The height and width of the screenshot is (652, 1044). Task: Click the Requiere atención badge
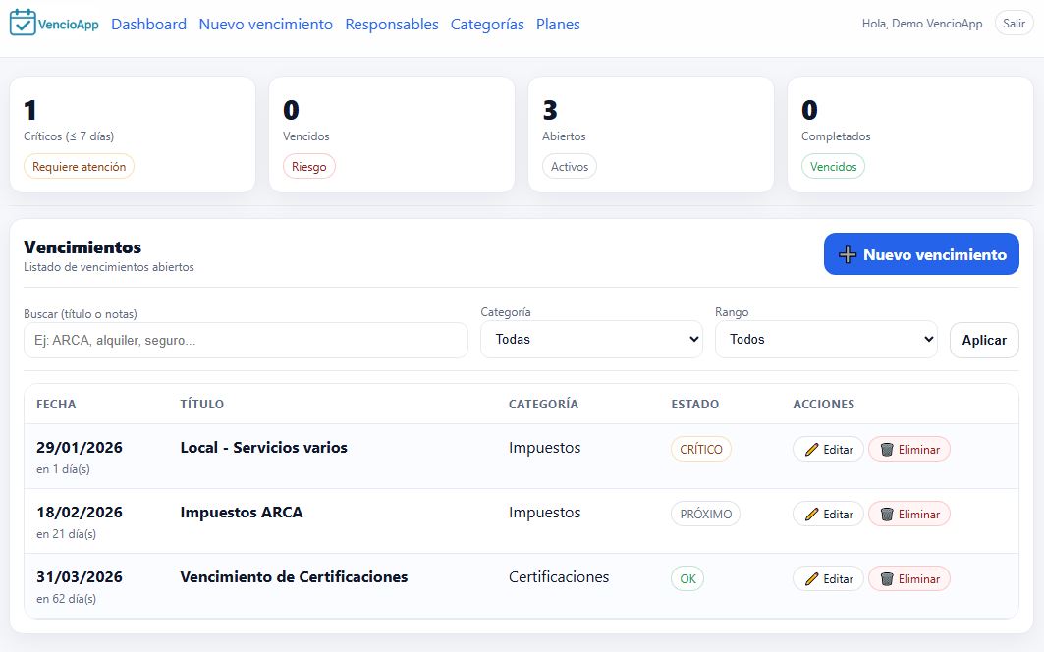tap(79, 166)
